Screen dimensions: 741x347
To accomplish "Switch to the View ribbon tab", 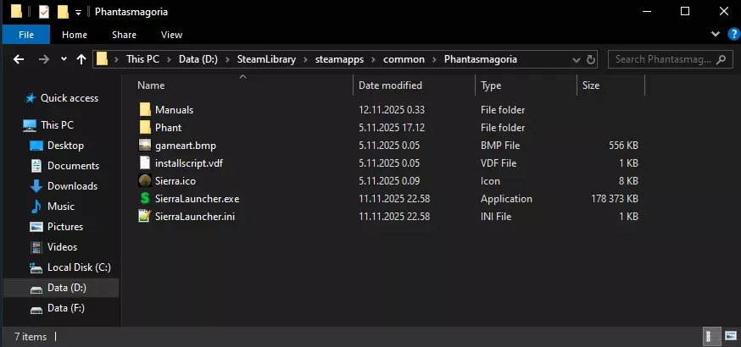I will pyautogui.click(x=171, y=35).
